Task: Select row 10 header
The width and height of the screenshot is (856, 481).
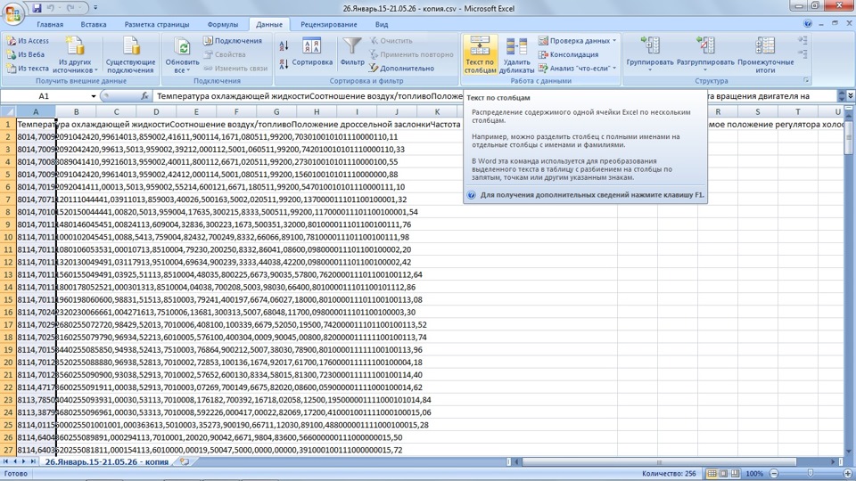Action: [x=8, y=237]
